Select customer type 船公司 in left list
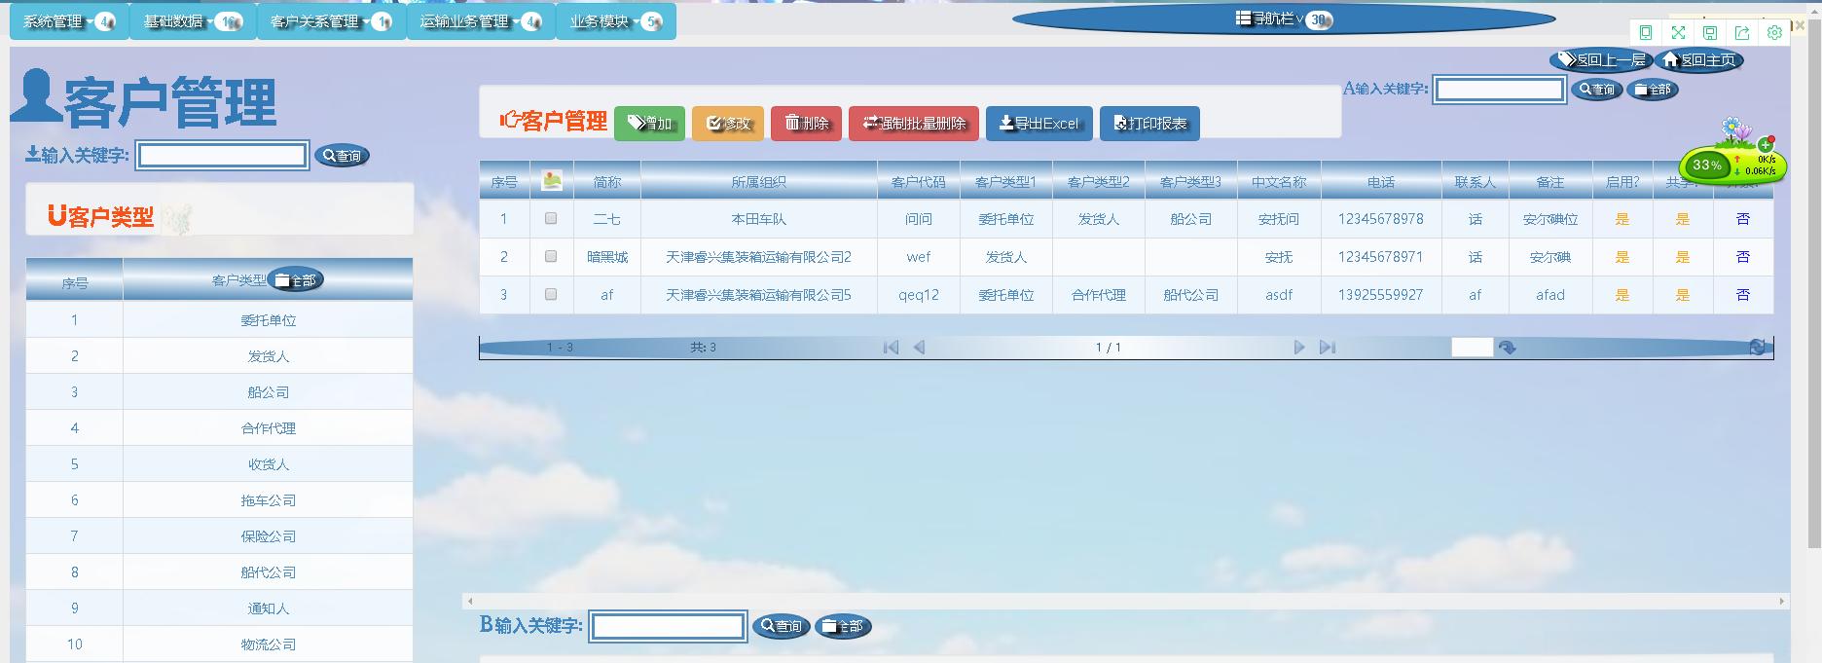The width and height of the screenshot is (1822, 663). (269, 392)
